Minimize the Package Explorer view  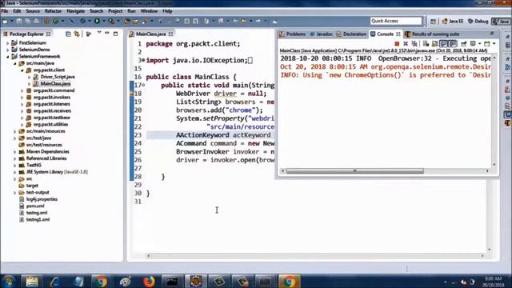107,34
